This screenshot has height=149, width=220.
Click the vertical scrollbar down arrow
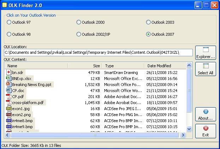[x=189, y=129]
